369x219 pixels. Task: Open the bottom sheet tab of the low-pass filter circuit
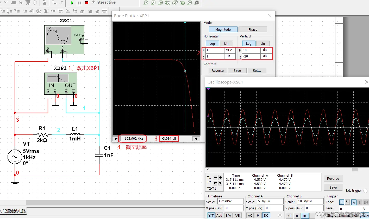coord(13,211)
